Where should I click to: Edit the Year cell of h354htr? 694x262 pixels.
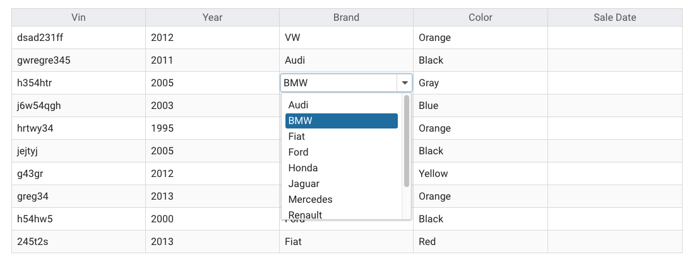pyautogui.click(x=212, y=83)
